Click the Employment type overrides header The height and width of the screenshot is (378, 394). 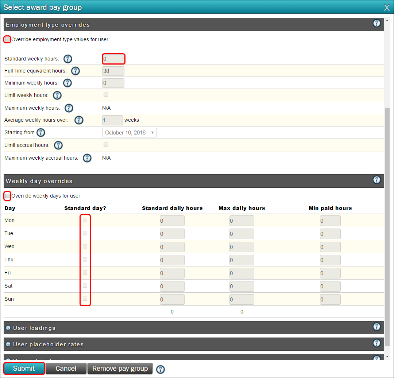[x=194, y=24]
